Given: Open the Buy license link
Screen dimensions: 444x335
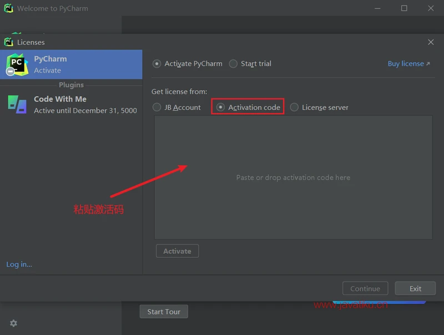Looking at the screenshot, I should point(408,64).
